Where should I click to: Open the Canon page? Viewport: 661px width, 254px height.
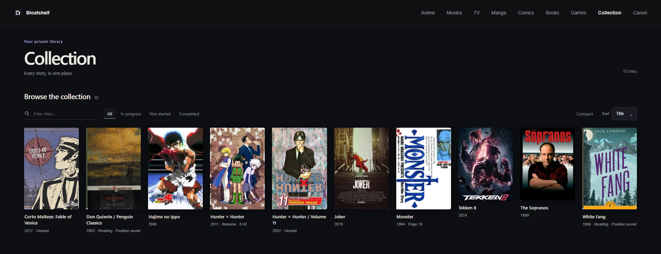click(x=640, y=13)
